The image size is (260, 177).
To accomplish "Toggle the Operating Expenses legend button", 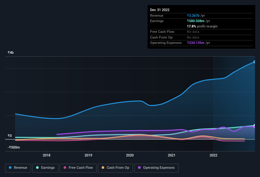I will tap(156, 168).
